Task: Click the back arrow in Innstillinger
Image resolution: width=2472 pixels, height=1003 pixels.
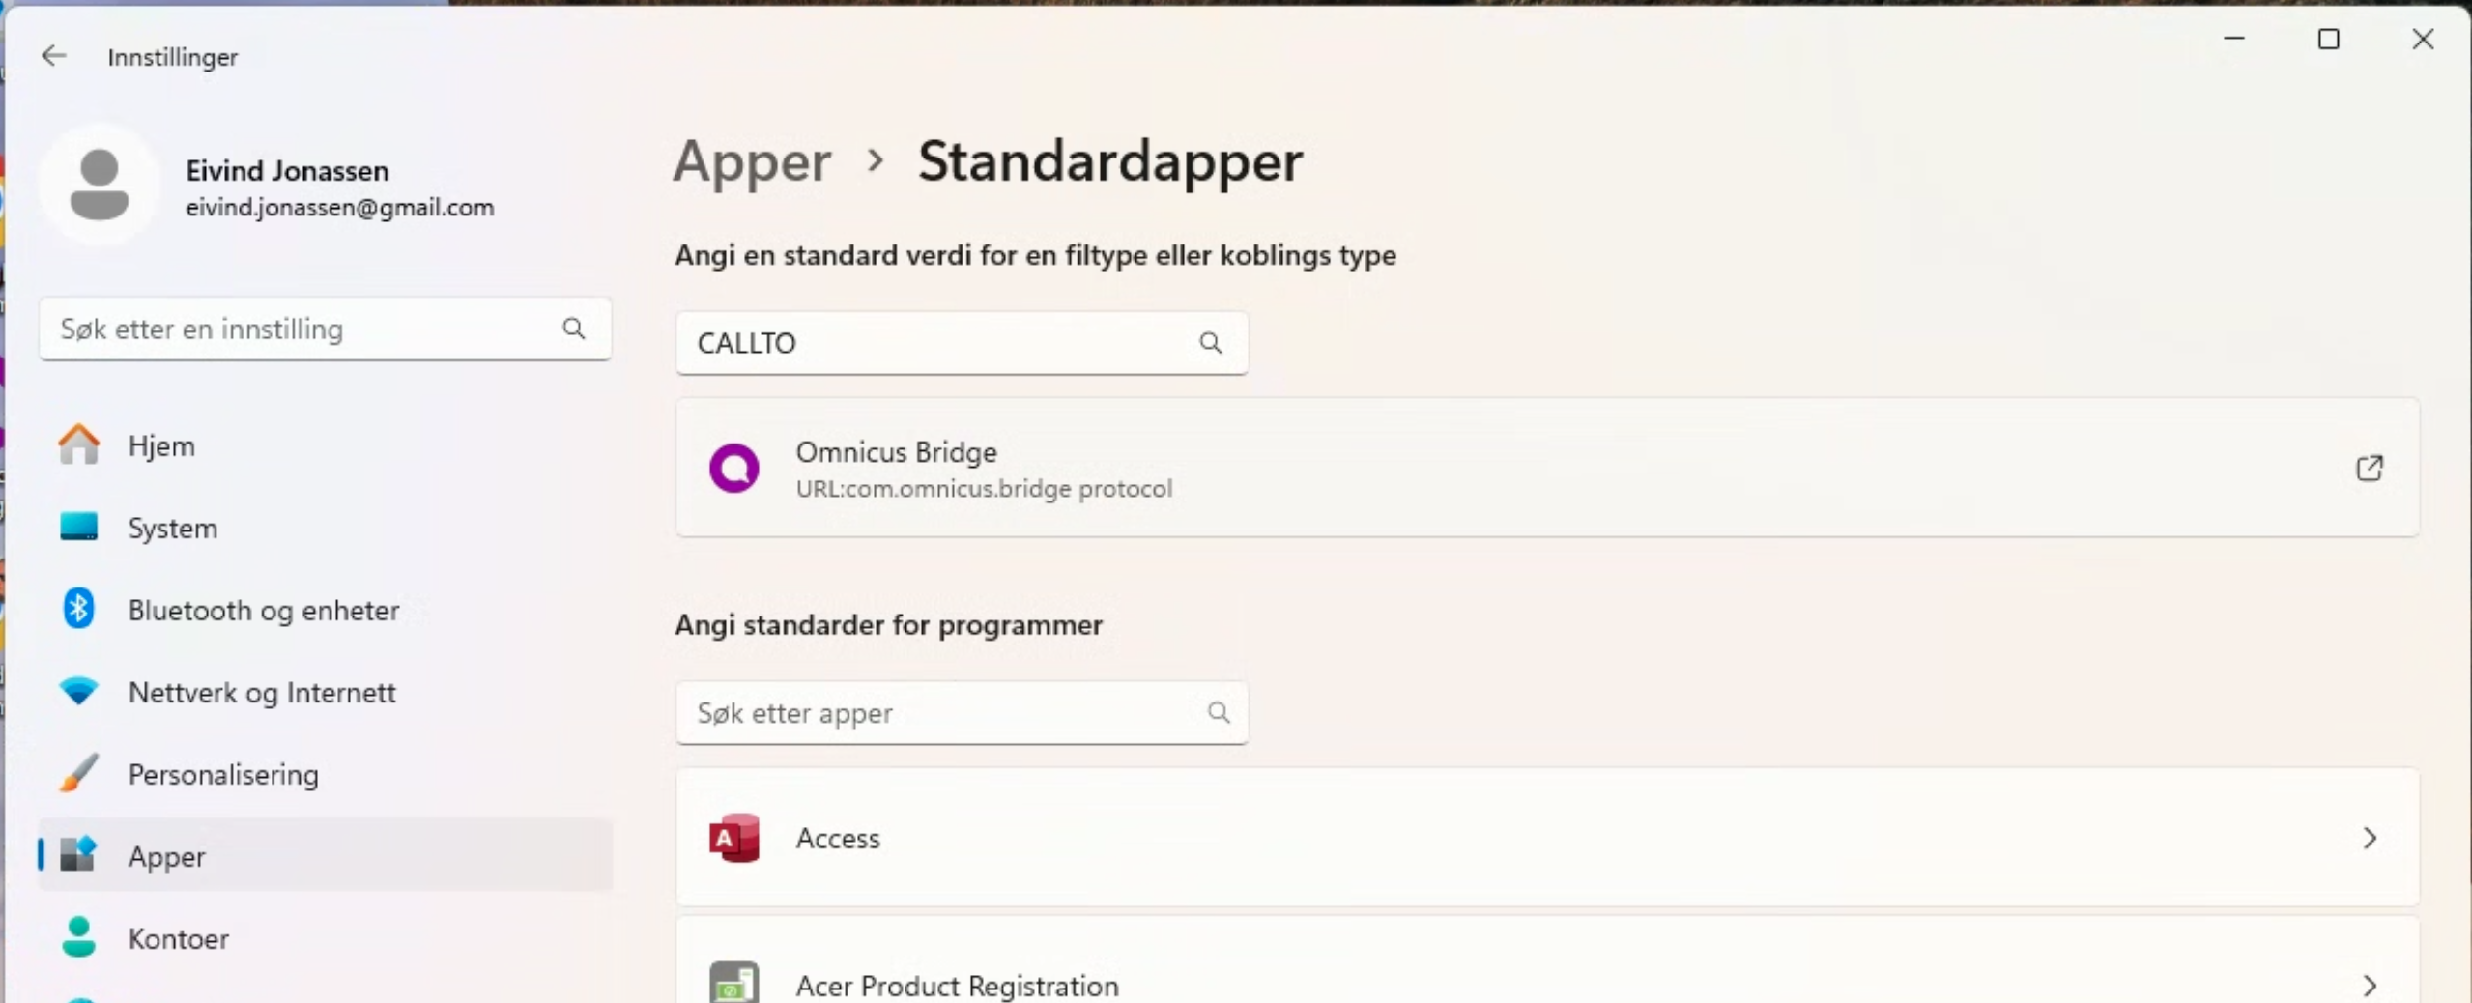Action: (54, 56)
